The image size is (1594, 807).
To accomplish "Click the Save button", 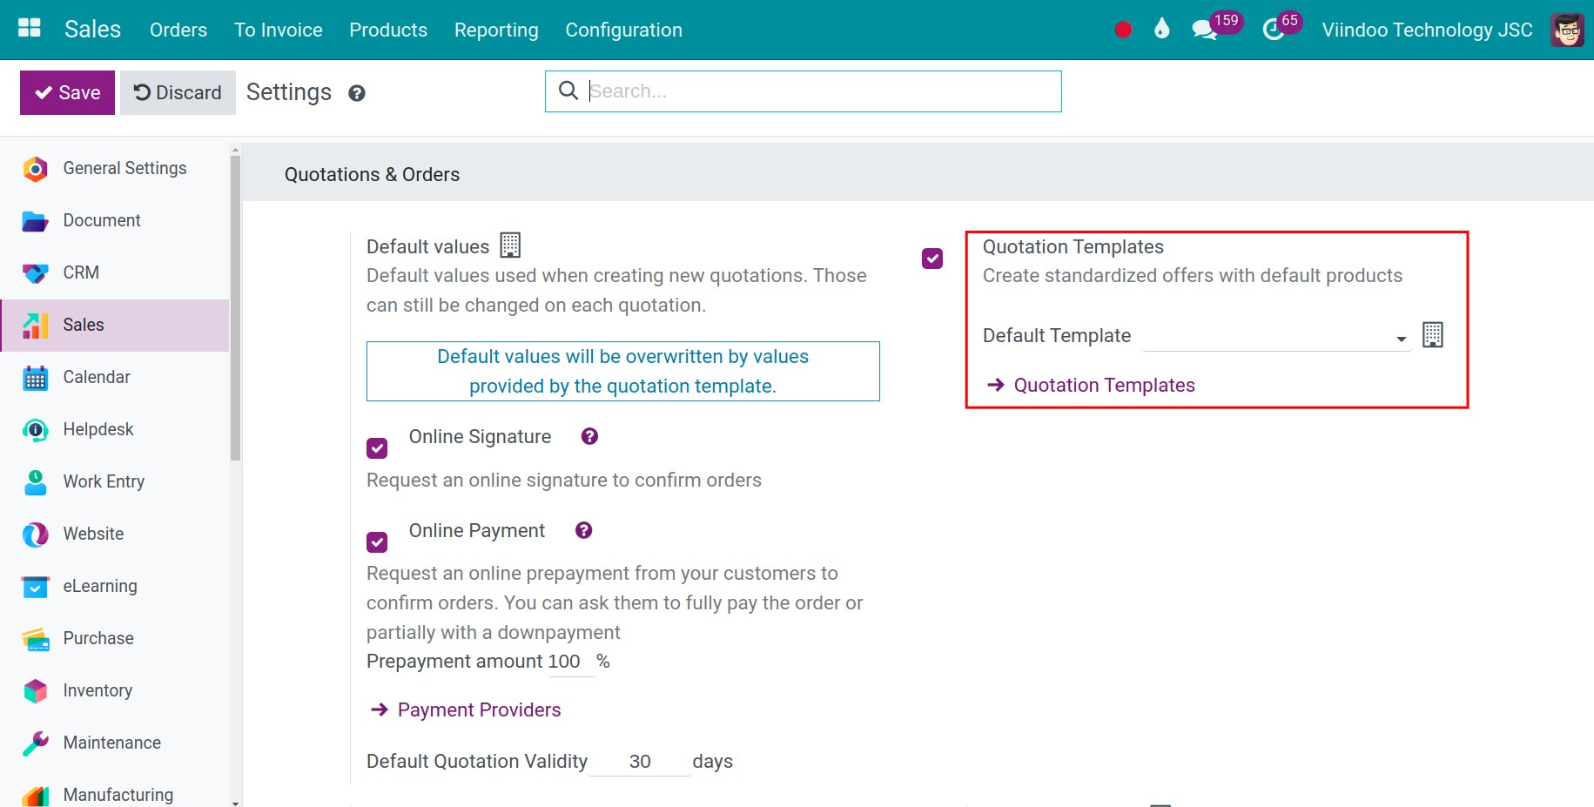I will tap(67, 92).
